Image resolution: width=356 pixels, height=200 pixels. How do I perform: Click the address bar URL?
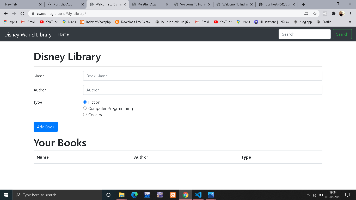coord(62,14)
